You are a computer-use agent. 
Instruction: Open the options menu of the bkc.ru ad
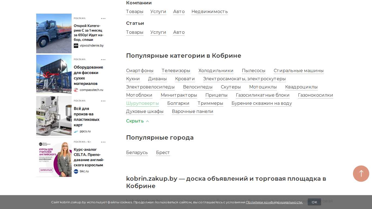[x=103, y=142]
